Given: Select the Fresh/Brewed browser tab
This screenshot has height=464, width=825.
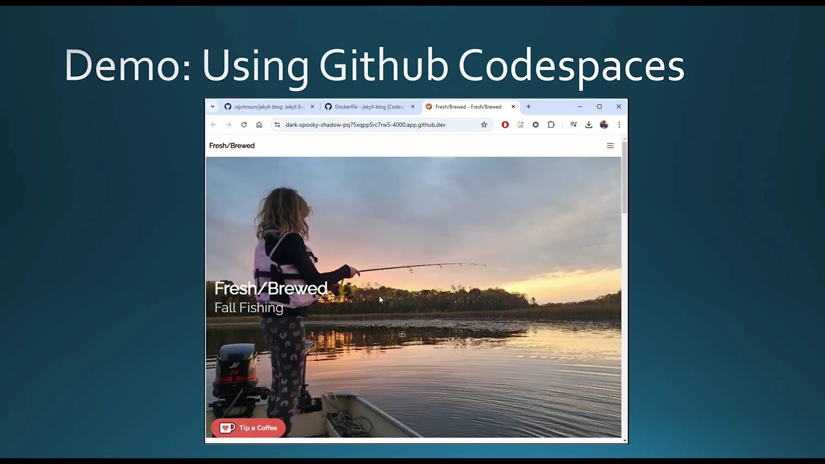Looking at the screenshot, I should point(471,106).
